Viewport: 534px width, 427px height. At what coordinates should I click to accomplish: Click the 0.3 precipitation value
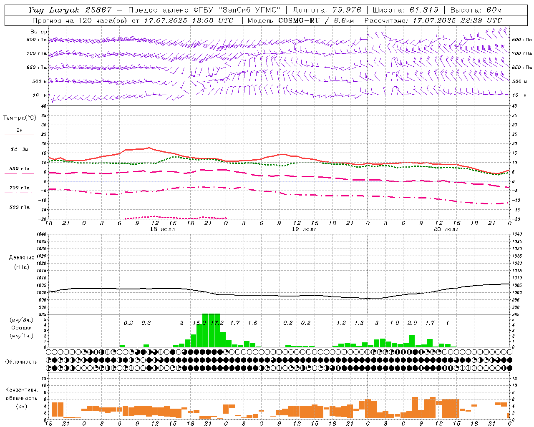click(x=146, y=323)
